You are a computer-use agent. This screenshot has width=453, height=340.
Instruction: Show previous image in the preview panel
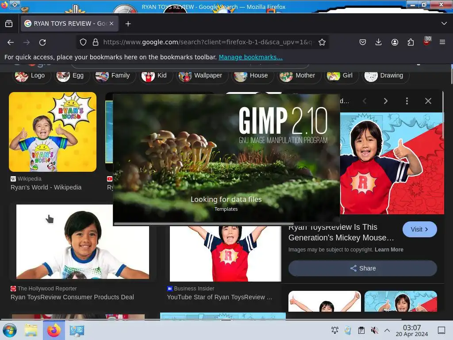[365, 101]
